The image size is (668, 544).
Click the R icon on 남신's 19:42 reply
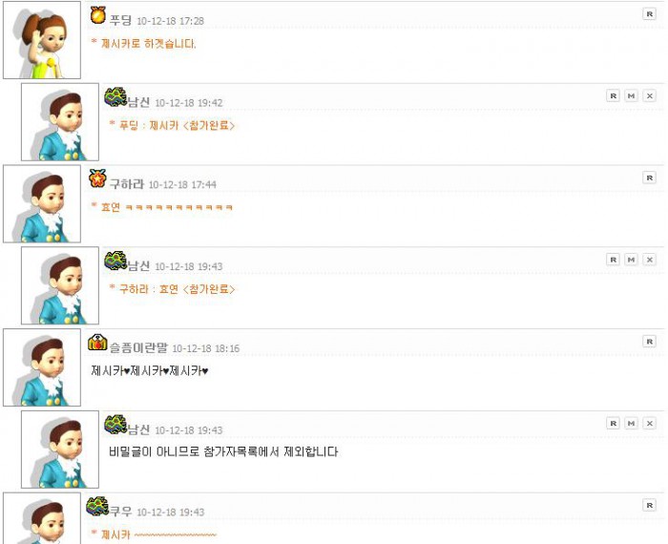coord(613,95)
